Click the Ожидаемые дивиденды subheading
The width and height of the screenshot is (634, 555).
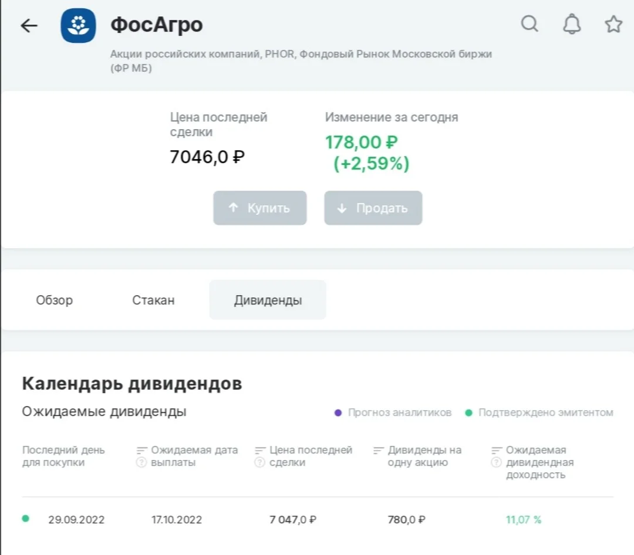click(x=104, y=411)
